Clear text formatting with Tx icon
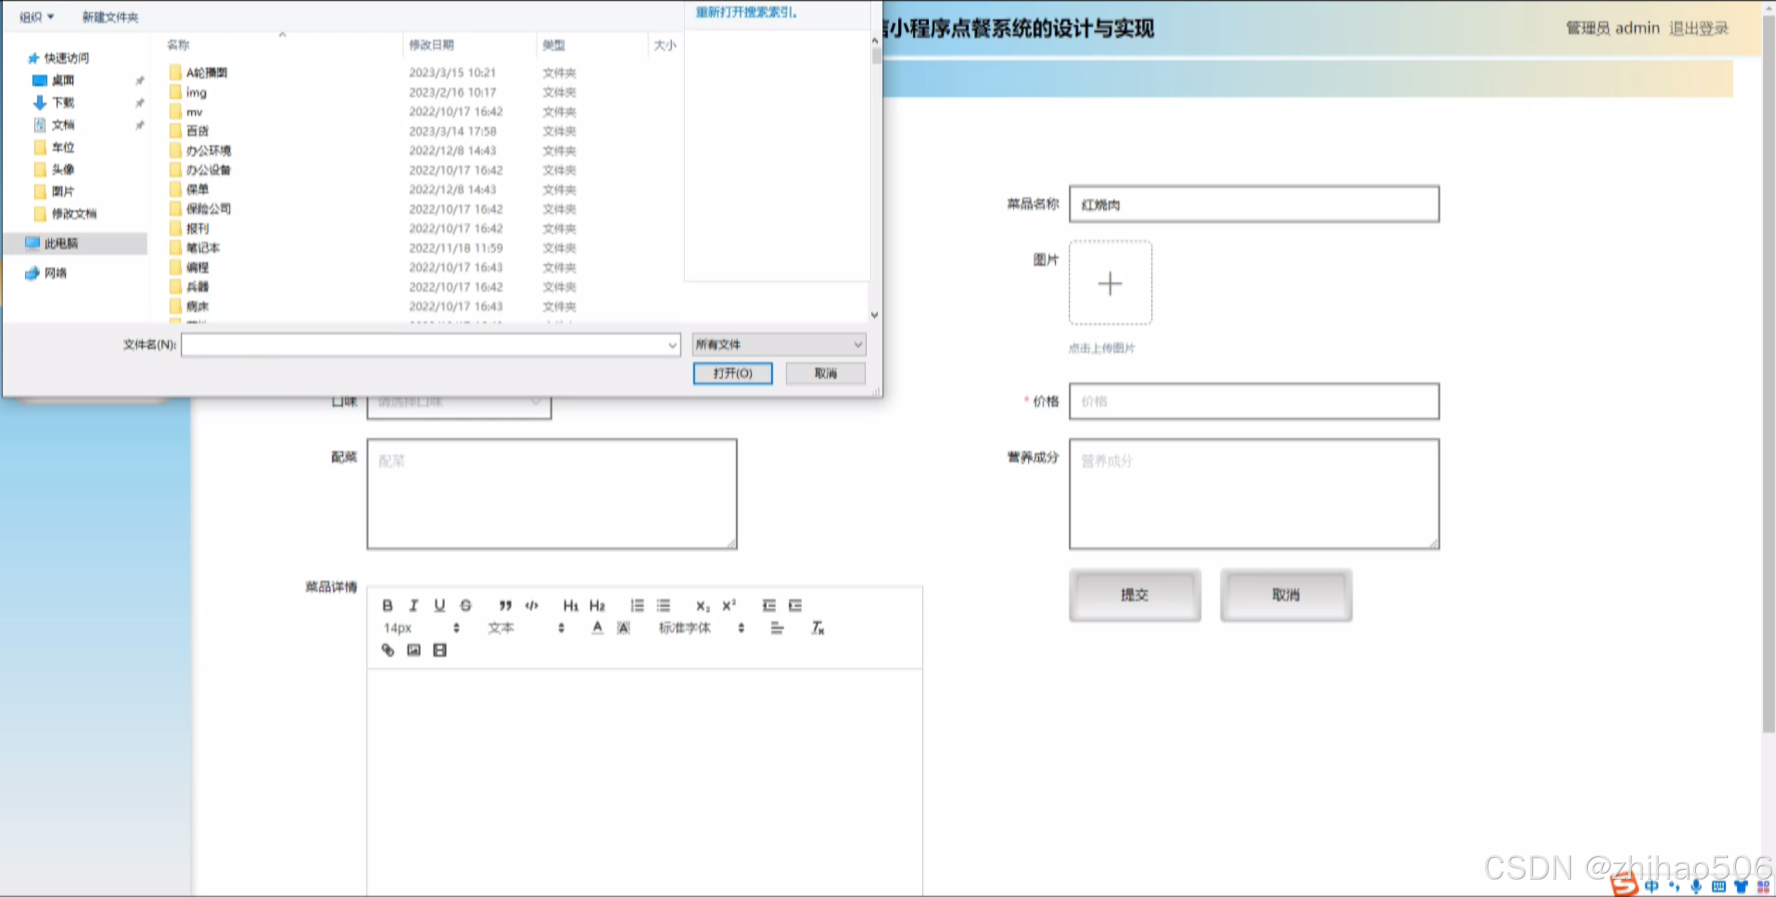This screenshot has height=897, width=1776. click(817, 628)
